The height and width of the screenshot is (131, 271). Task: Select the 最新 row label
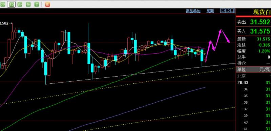242,39
